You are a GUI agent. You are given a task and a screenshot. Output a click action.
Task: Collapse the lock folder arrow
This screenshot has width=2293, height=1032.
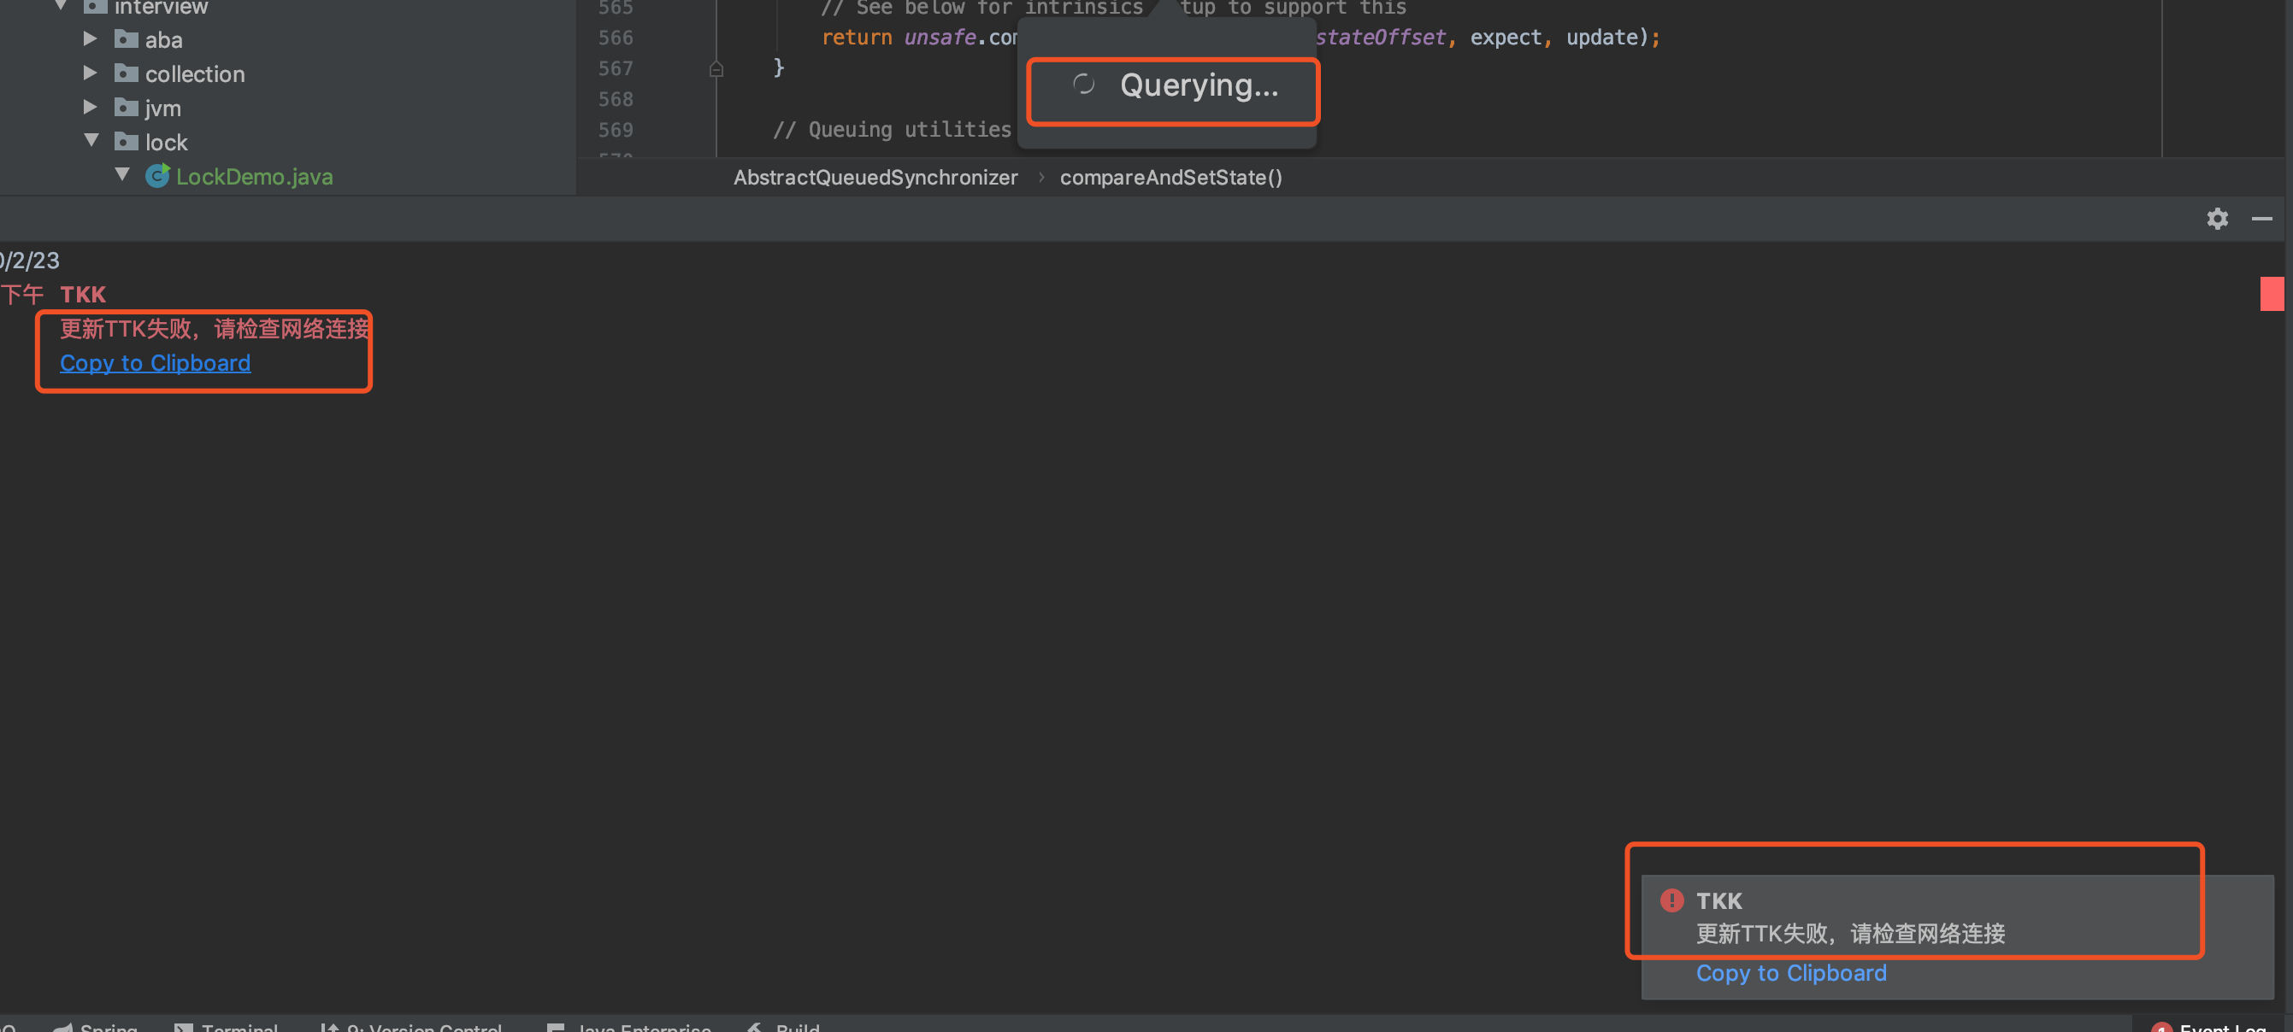[91, 141]
